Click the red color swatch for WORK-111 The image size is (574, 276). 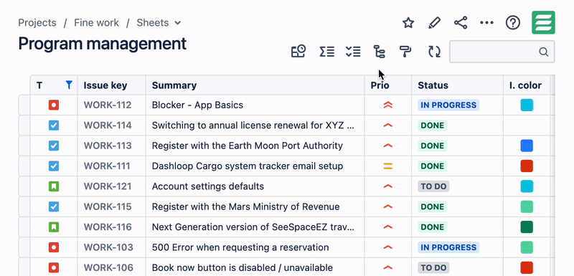(x=527, y=166)
